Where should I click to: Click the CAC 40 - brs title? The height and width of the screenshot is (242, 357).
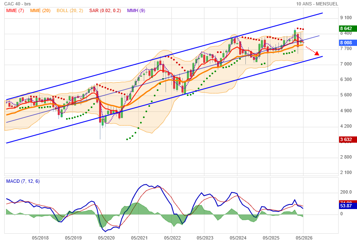[18, 4]
